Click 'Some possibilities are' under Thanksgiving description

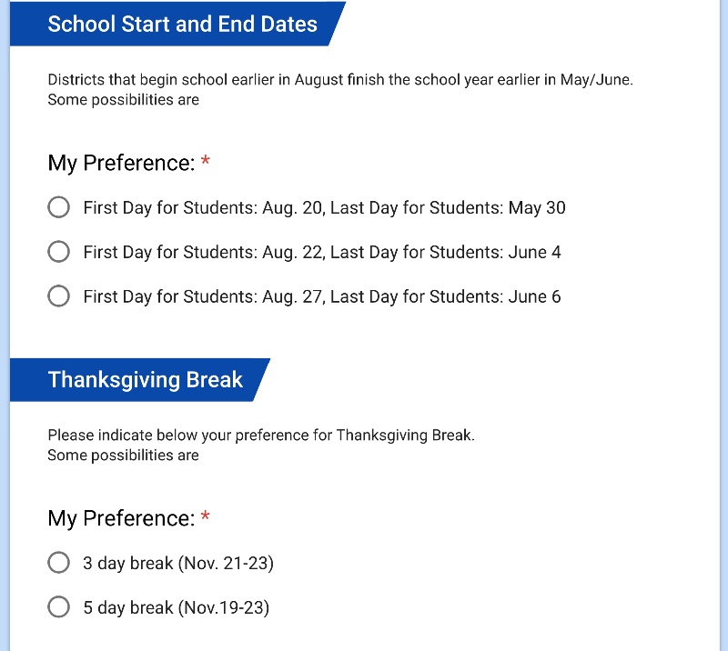123,456
